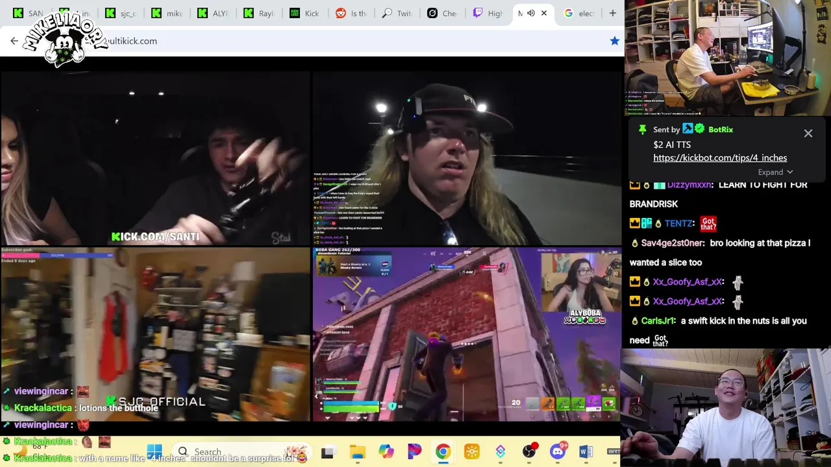Focus the AlyBoba Fortnite stream
The height and width of the screenshot is (467, 831).
point(467,334)
